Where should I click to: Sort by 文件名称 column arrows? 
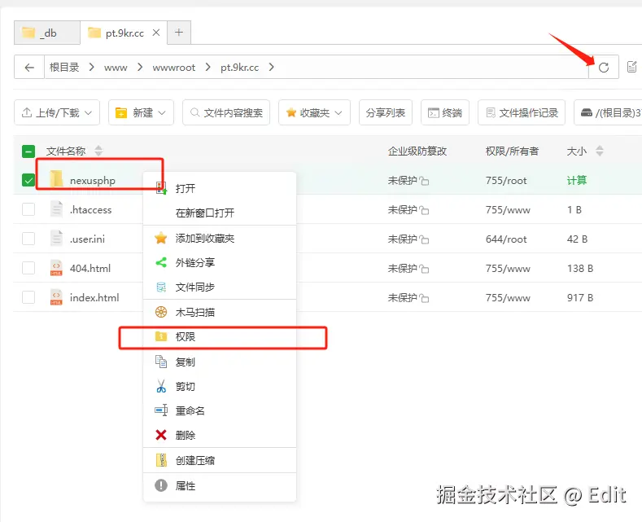(x=98, y=151)
